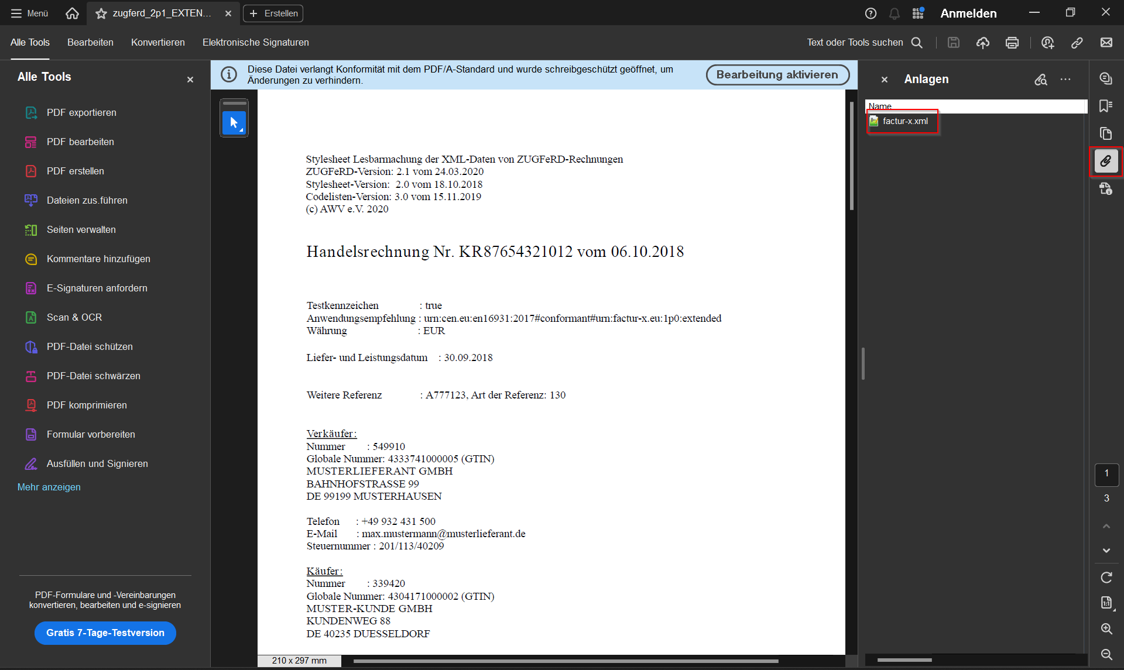Image resolution: width=1124 pixels, height=670 pixels.
Task: Click the share with others icon
Action: tap(1048, 42)
